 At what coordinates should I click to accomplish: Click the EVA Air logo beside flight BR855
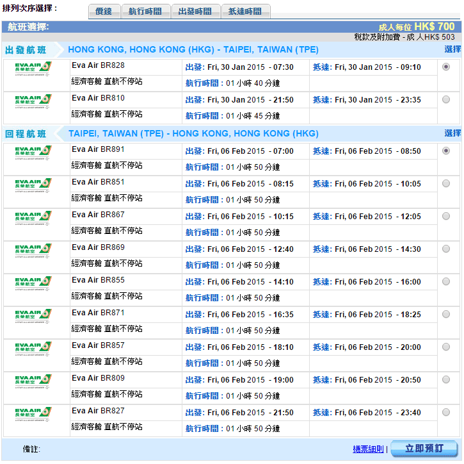tap(33, 283)
